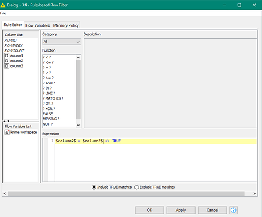This screenshot has height=217, width=262.
Task: Click the Cancel button
Action: click(212, 210)
